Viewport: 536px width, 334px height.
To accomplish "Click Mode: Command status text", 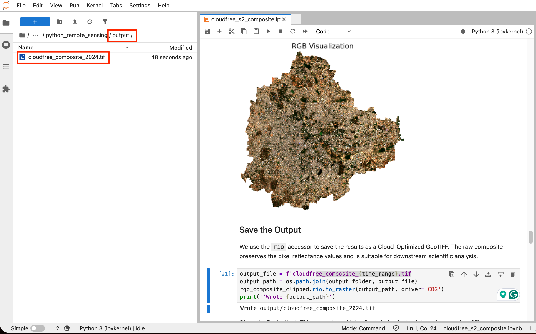I will [x=363, y=328].
